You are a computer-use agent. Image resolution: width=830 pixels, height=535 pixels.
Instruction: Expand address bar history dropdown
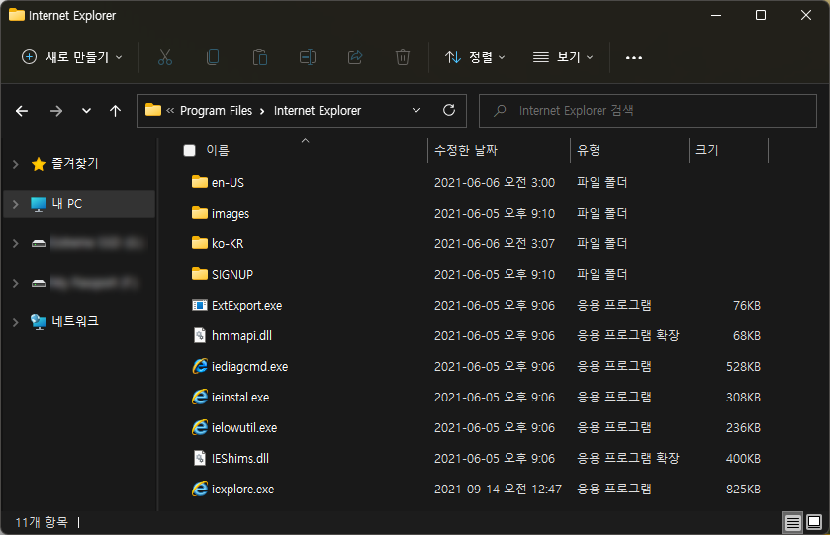point(416,110)
